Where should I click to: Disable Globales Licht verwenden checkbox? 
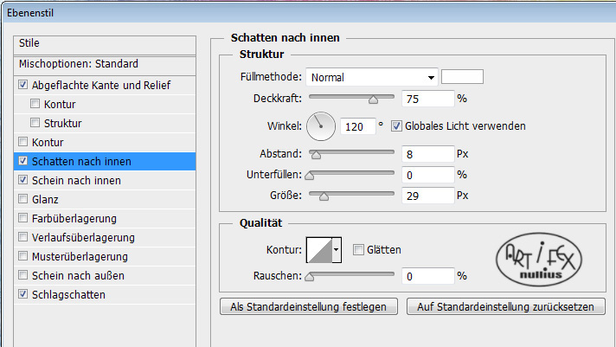pos(396,126)
